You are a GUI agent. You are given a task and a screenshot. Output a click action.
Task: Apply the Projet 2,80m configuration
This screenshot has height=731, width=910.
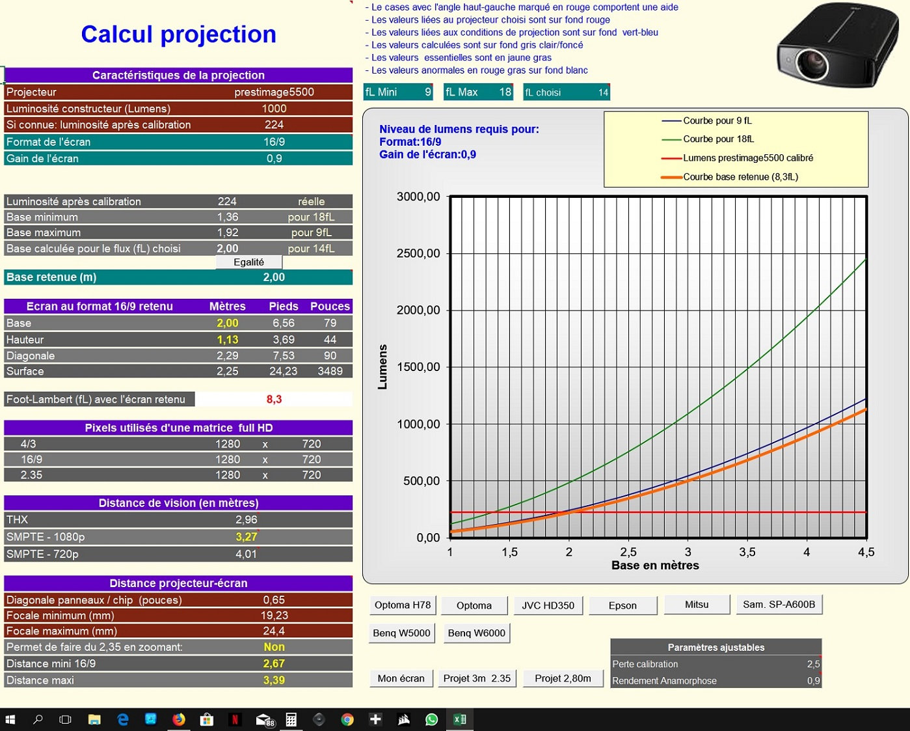563,678
